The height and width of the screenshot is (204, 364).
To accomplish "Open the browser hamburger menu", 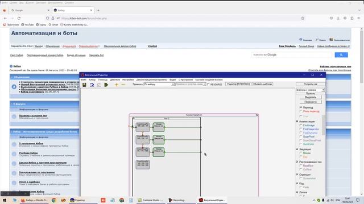I will (359, 18).
